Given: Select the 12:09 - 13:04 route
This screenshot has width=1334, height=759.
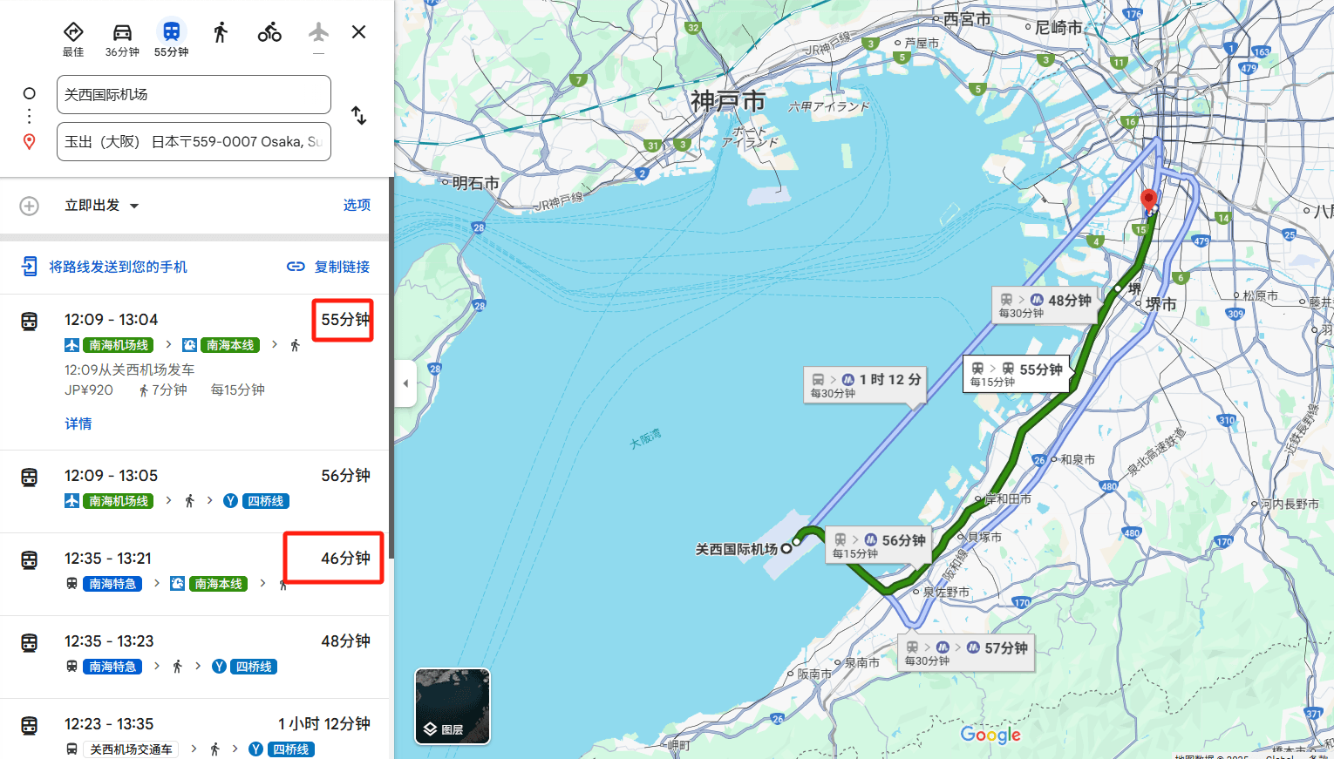Looking at the screenshot, I should point(195,372).
